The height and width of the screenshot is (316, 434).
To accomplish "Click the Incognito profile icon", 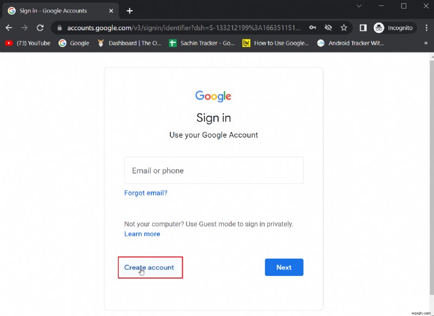I will (379, 28).
